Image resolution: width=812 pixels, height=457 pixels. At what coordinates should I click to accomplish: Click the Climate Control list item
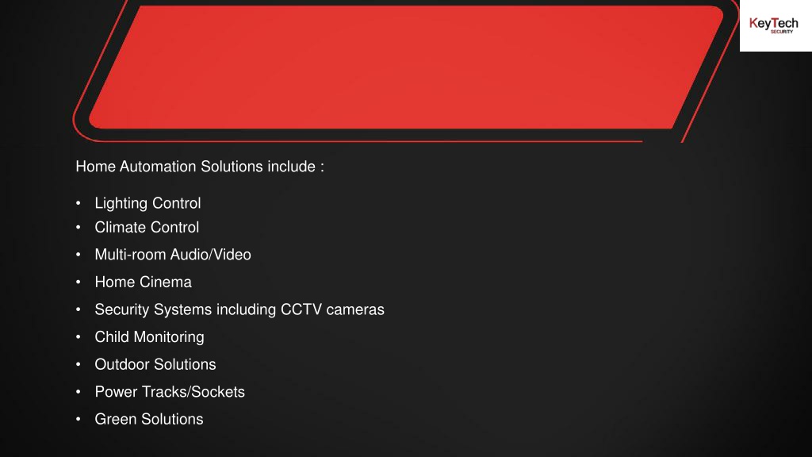147,228
